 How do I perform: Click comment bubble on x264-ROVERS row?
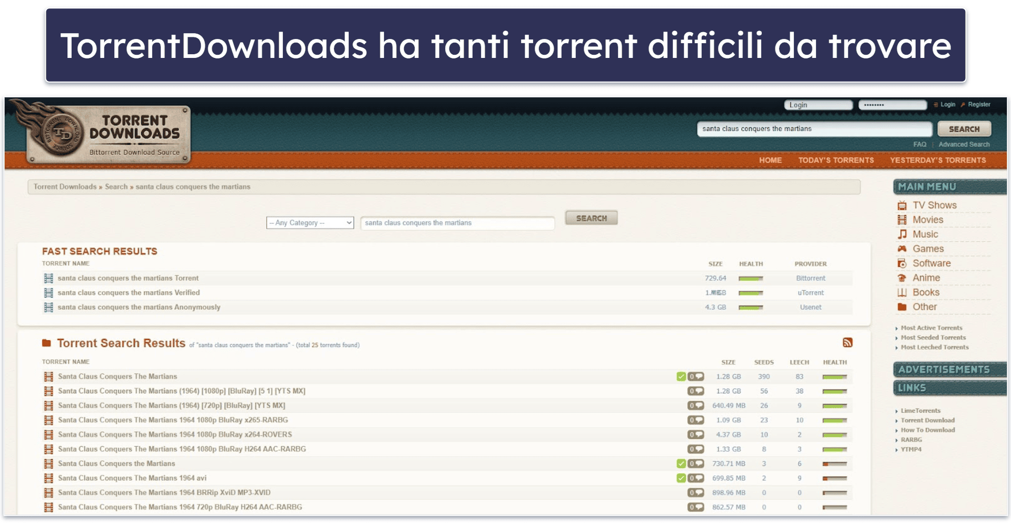[x=695, y=434]
